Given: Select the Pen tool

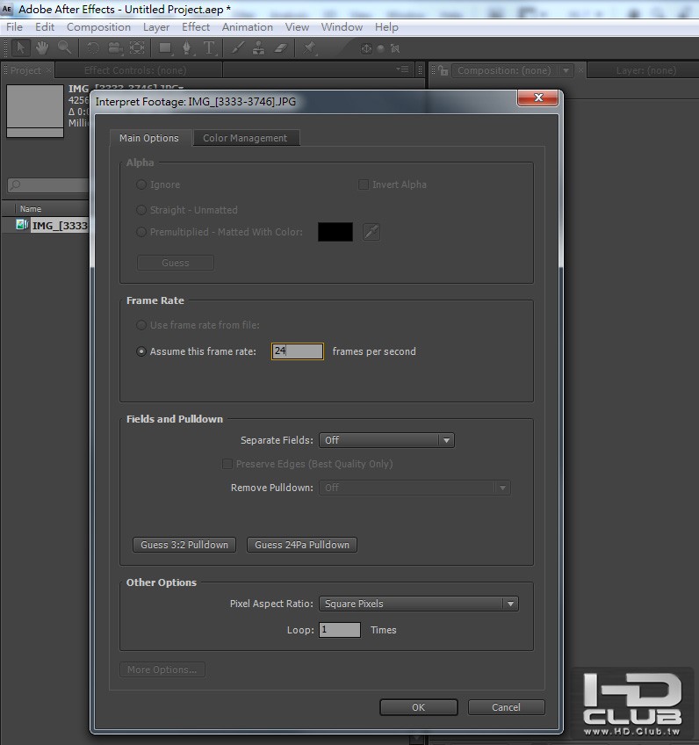Looking at the screenshot, I should click(187, 48).
